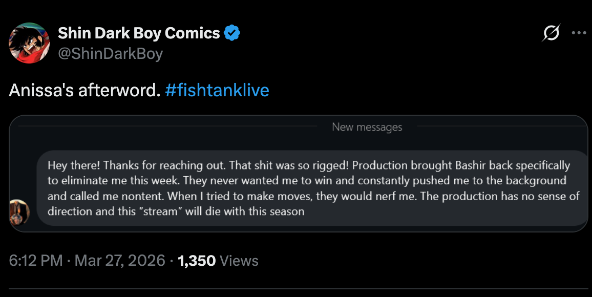This screenshot has height=297, width=592.
Task: Open the three-dot more options menu
Action: click(x=578, y=33)
